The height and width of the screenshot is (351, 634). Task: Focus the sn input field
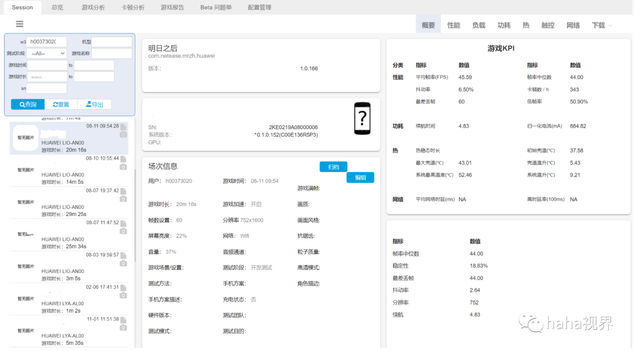(x=47, y=88)
